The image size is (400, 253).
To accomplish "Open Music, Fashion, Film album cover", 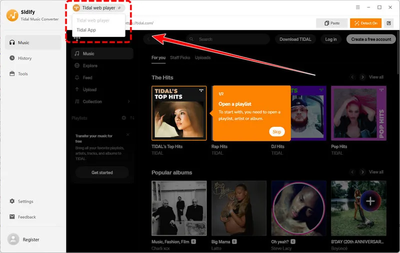I will (179, 208).
